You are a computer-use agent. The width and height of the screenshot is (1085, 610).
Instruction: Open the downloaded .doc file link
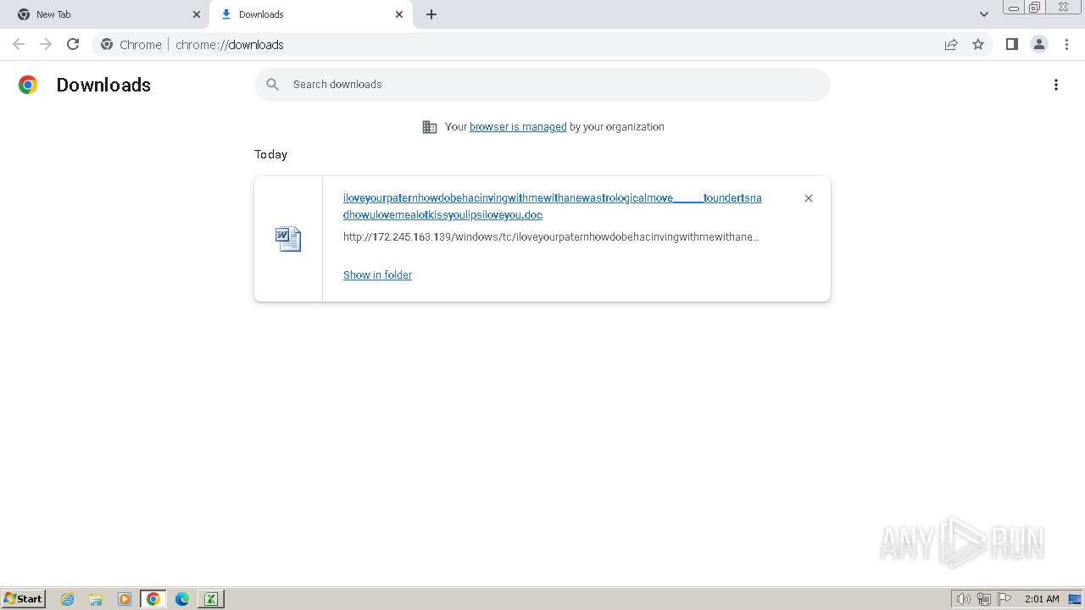coord(553,207)
